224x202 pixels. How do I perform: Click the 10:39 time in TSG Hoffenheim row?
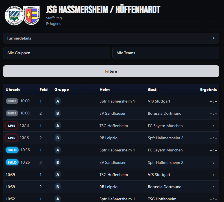[10, 175]
